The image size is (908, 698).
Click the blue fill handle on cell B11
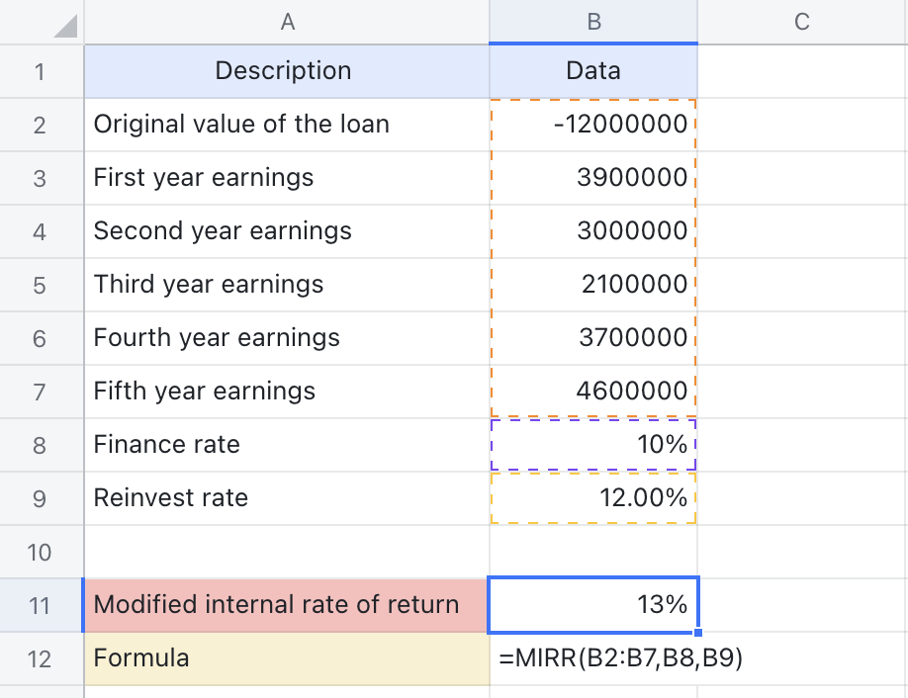tap(696, 630)
